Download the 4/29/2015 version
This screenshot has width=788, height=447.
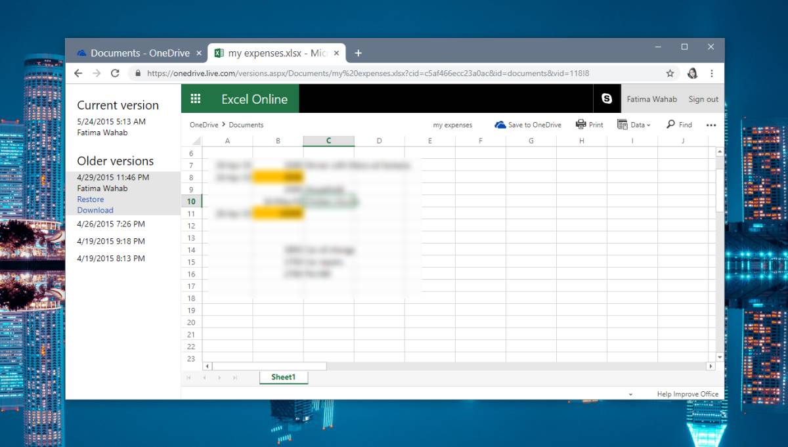click(x=95, y=211)
